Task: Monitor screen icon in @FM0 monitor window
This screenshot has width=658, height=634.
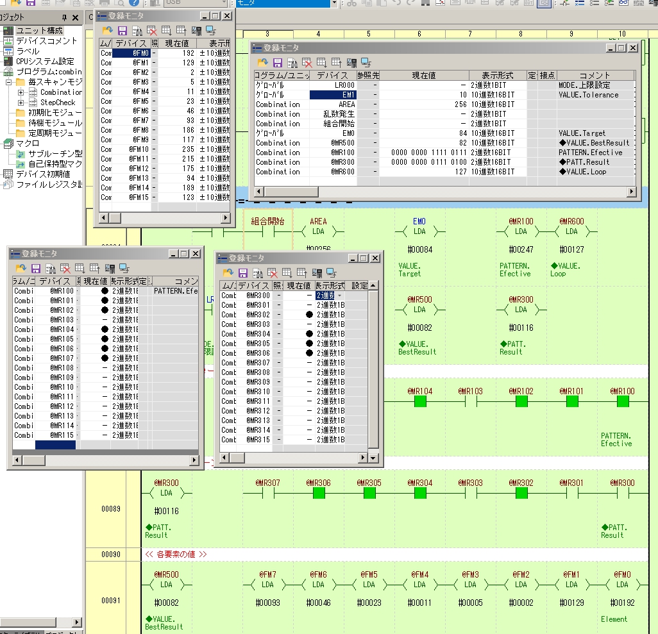Action: click(x=210, y=30)
